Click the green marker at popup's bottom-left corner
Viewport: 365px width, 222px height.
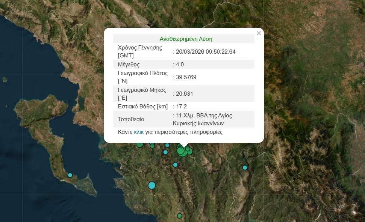139,144
